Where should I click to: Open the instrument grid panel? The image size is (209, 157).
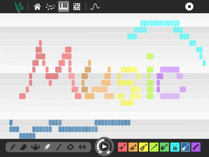(x=77, y=7)
